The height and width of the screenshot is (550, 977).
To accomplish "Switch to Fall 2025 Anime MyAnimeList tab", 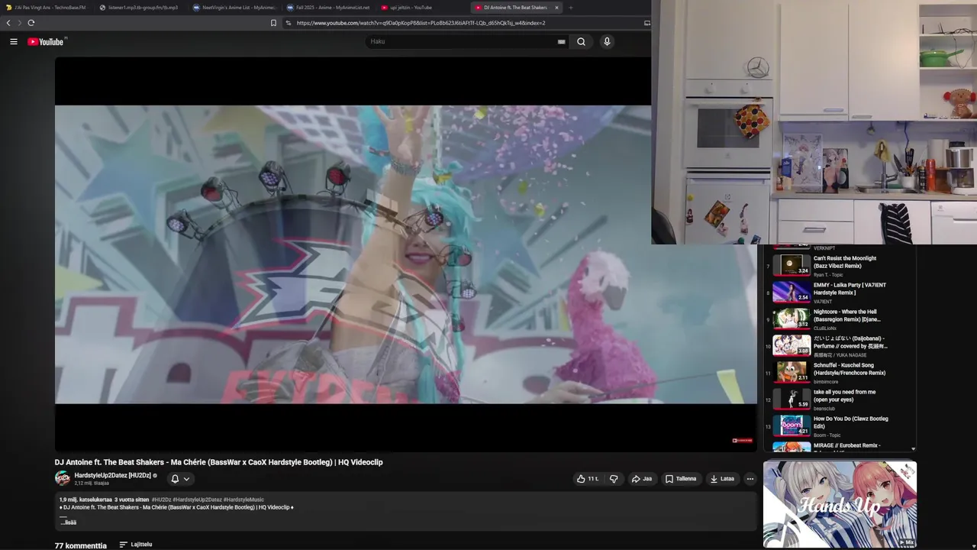I will click(328, 8).
